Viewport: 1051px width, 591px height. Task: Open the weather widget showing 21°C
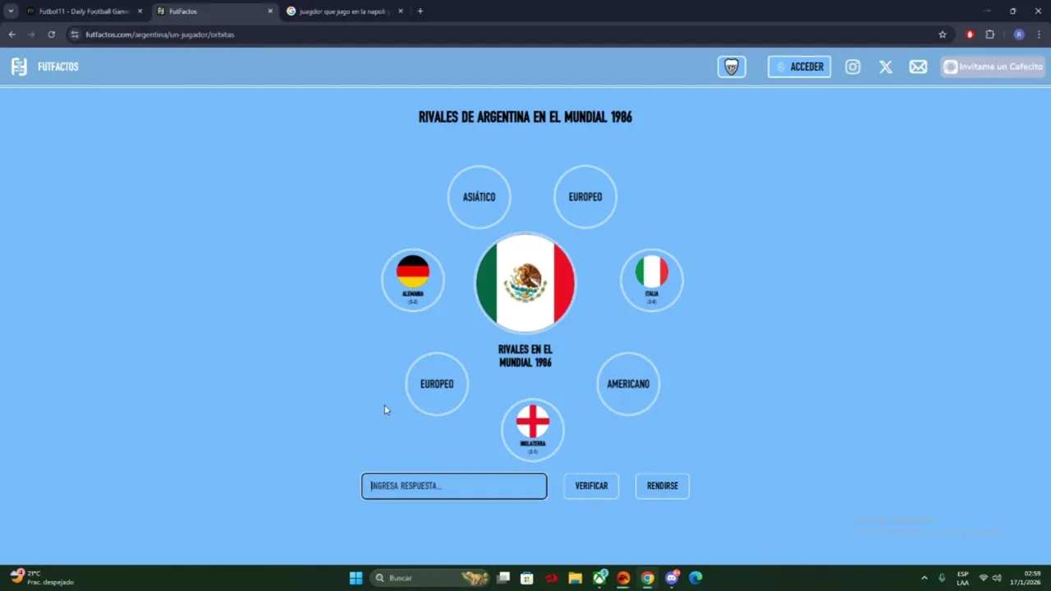coord(43,578)
